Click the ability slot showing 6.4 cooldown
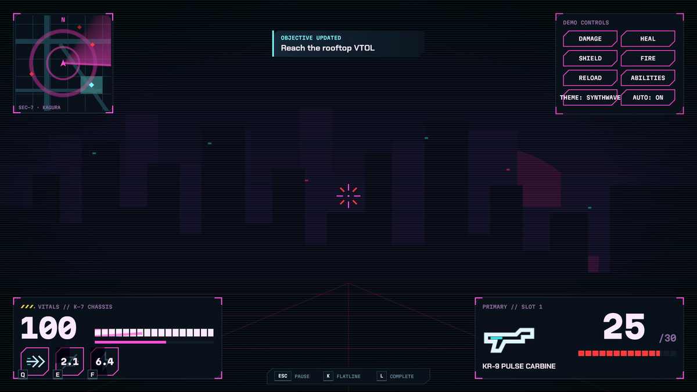The image size is (697, 392). click(105, 361)
